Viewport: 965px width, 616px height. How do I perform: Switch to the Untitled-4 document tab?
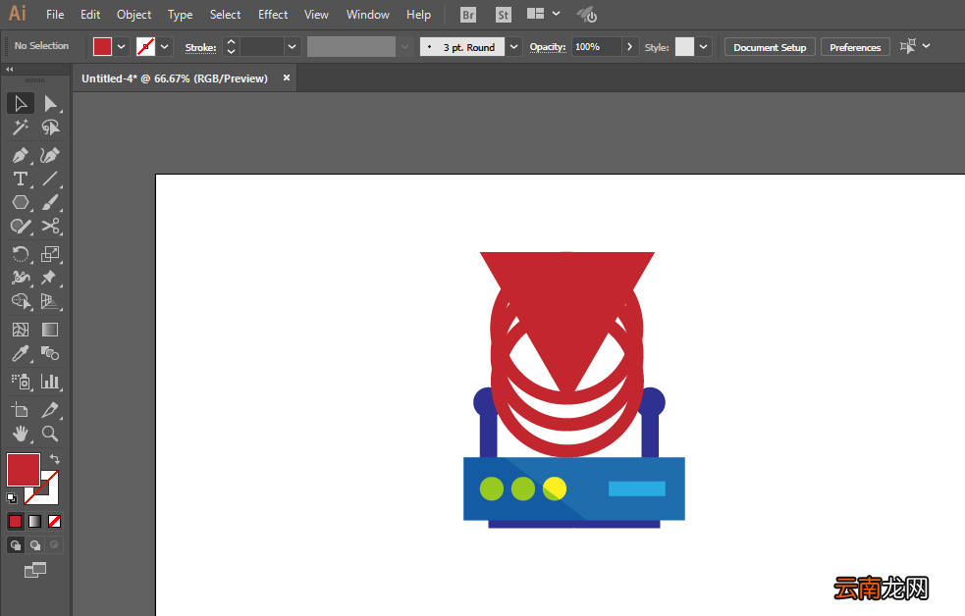175,78
